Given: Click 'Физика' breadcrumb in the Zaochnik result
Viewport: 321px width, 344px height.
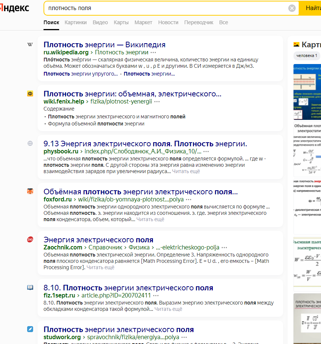Looking at the screenshot, I should (x=139, y=248).
